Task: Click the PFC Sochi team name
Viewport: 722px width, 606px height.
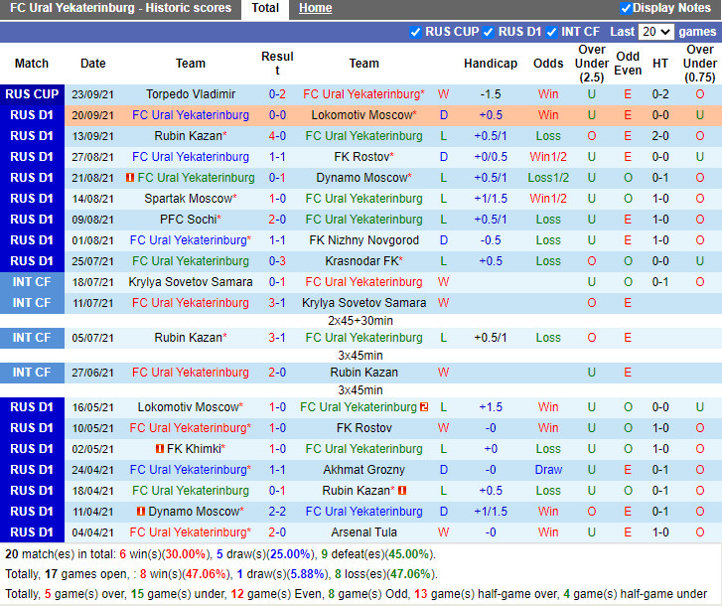Action: pyautogui.click(x=188, y=220)
